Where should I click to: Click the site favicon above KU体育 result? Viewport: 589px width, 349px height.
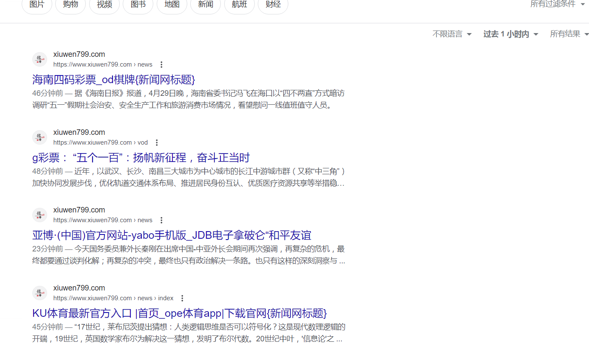40,293
